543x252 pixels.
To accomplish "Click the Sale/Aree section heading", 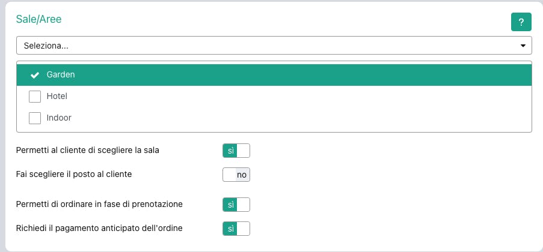I will (38, 19).
